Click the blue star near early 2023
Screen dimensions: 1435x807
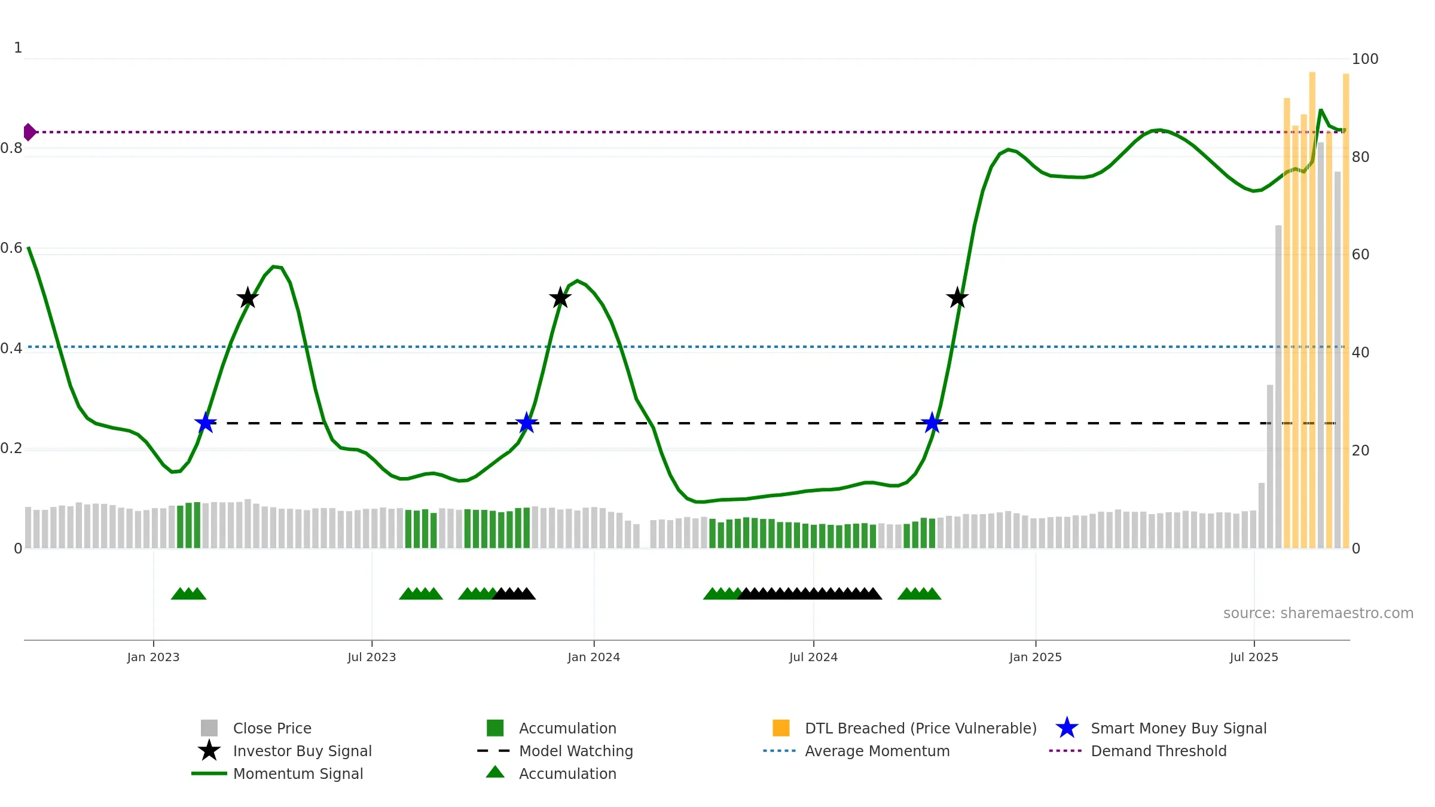[x=205, y=423]
